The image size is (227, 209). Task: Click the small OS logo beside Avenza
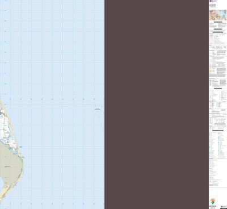tap(224, 207)
